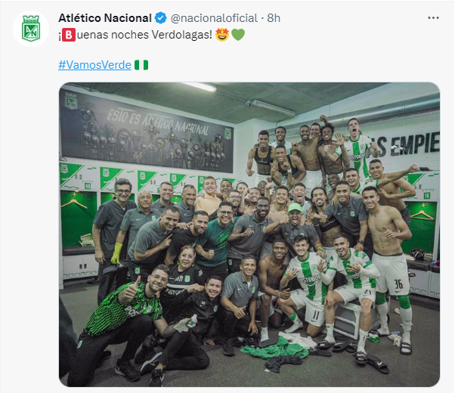This screenshot has height=393, width=455.
Task: Open the #VamosVerde hashtag
Action: [94, 65]
